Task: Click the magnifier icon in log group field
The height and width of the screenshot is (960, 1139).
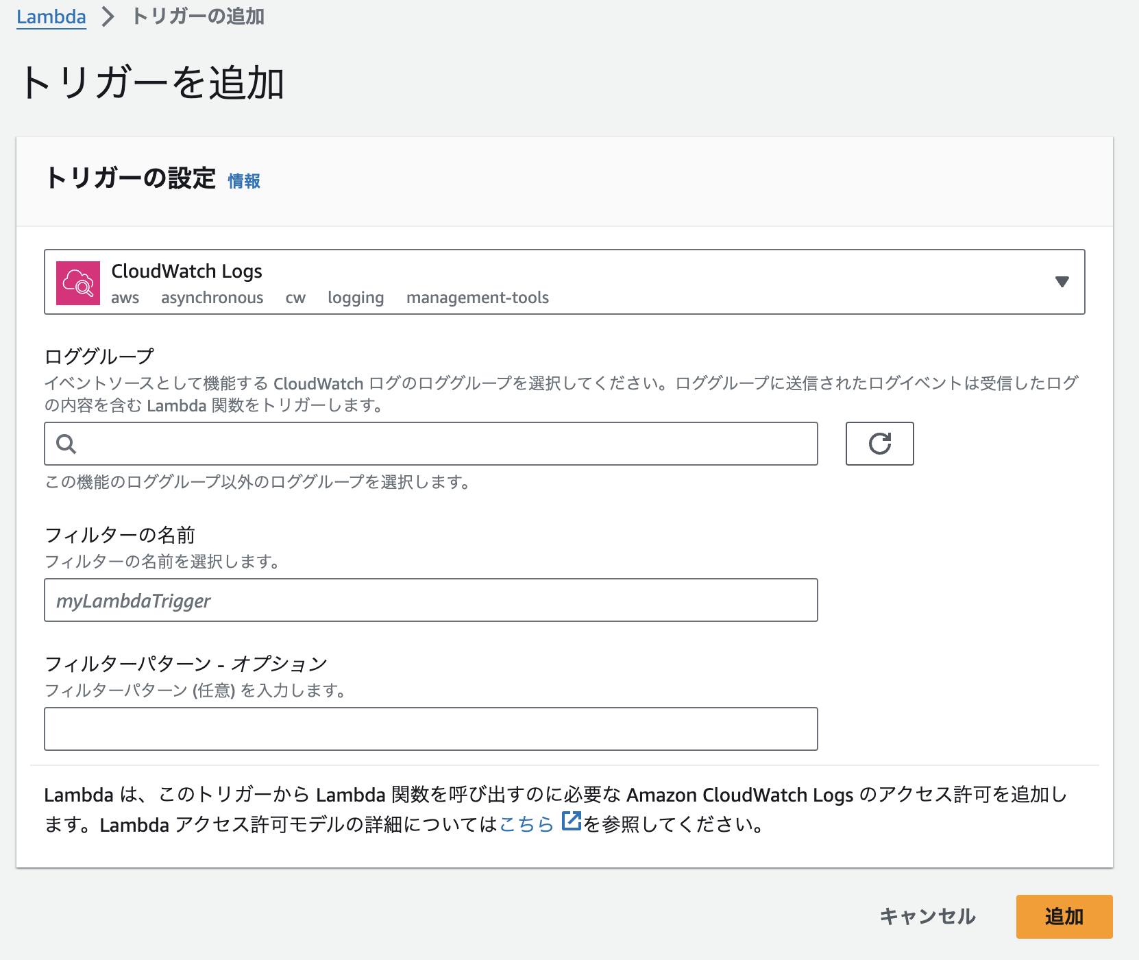Action: tap(66, 444)
